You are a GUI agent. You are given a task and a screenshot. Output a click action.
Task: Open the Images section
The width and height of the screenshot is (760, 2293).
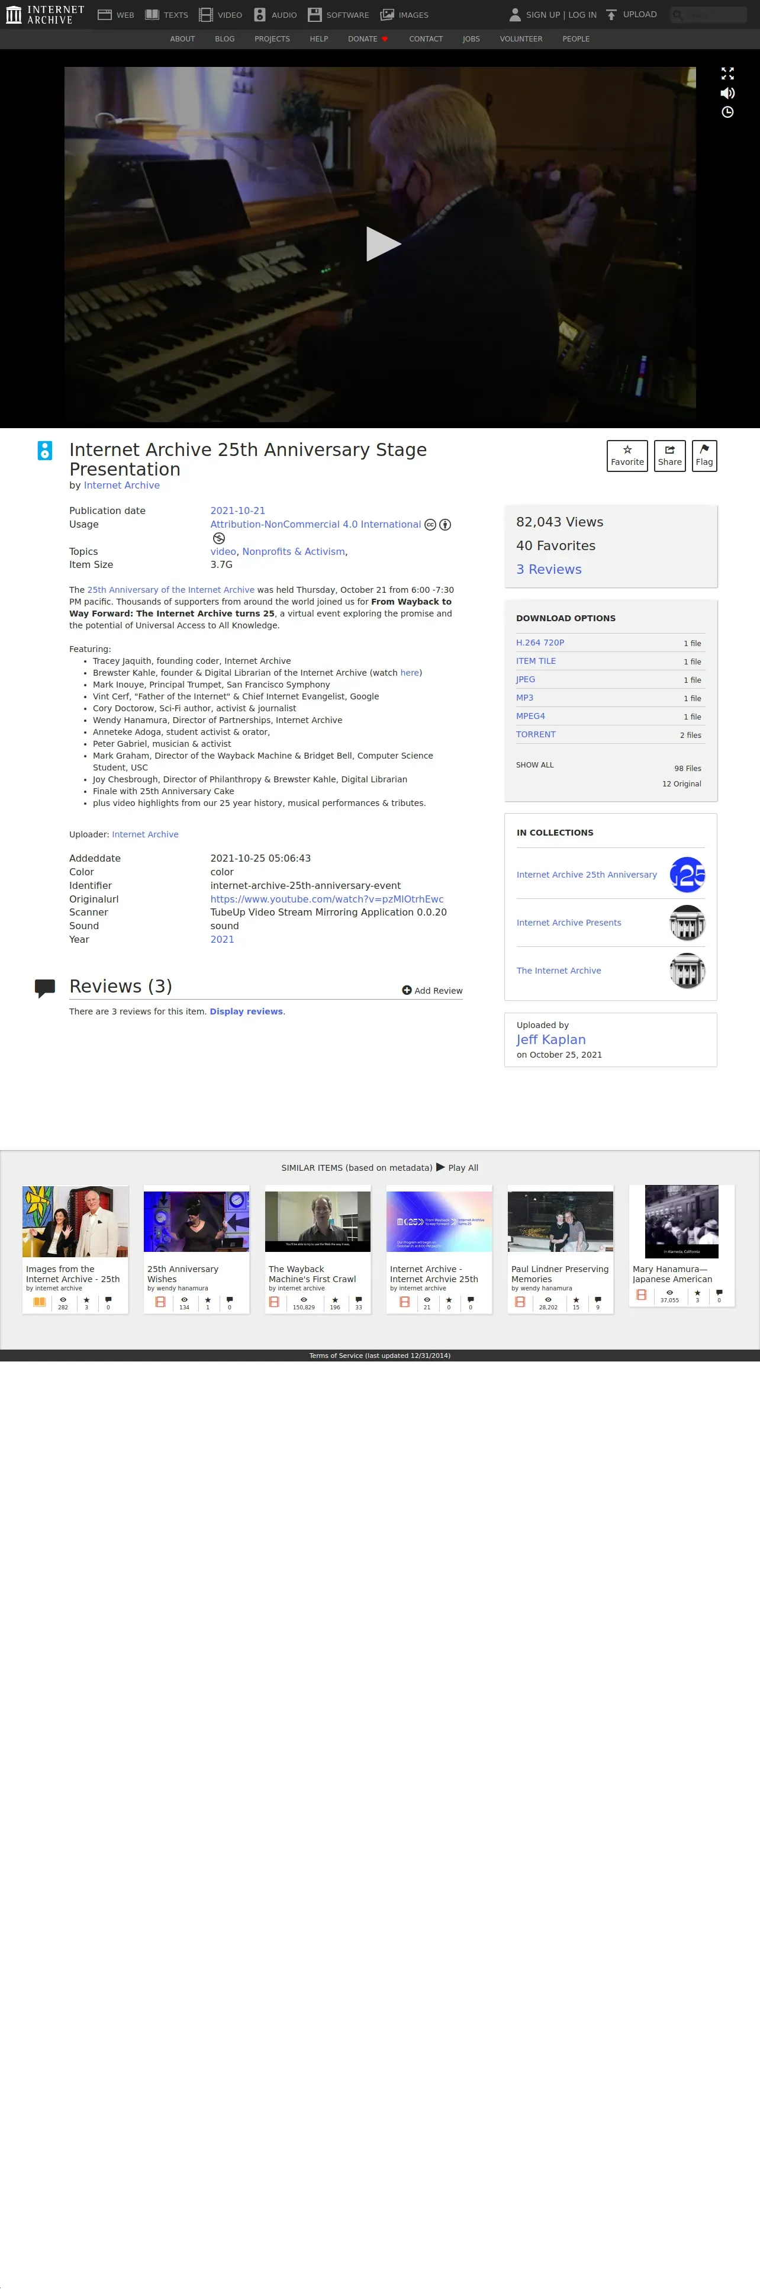404,15
